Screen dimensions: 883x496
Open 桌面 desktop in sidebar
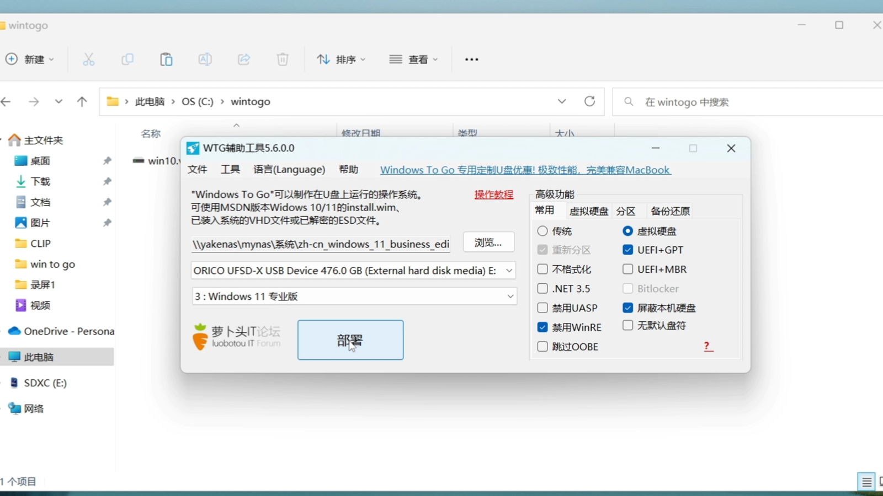(x=33, y=161)
